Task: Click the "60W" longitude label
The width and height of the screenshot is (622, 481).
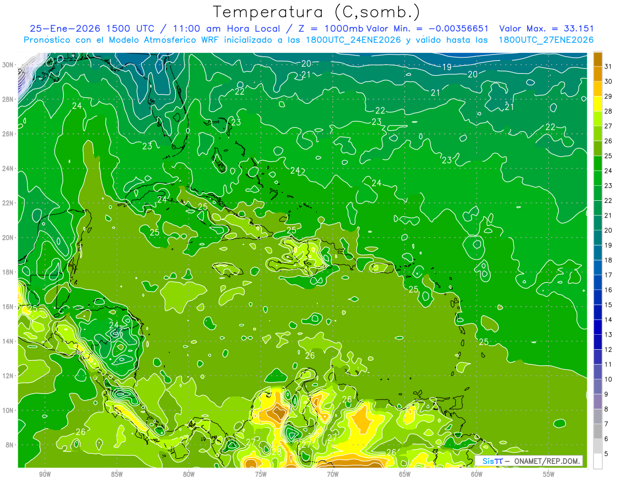Action: (477, 475)
